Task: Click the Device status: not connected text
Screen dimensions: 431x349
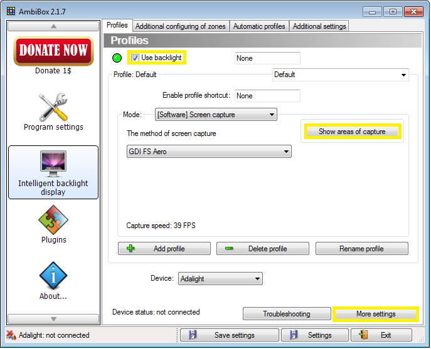Action: [x=156, y=312]
